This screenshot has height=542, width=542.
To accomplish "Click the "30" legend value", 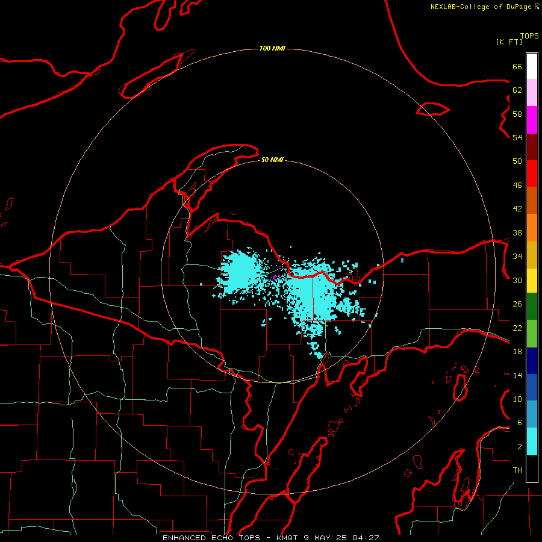I will pos(517,280).
